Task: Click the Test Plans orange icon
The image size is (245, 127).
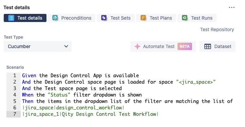Action: click(143, 18)
